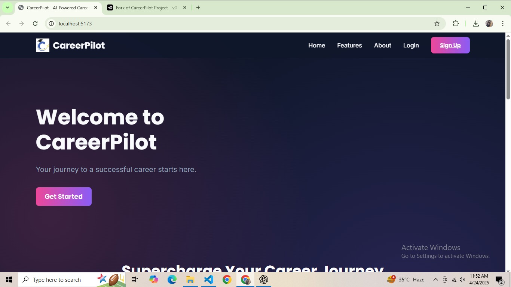Go to Home in navigation bar
511x287 pixels.
tap(316, 45)
